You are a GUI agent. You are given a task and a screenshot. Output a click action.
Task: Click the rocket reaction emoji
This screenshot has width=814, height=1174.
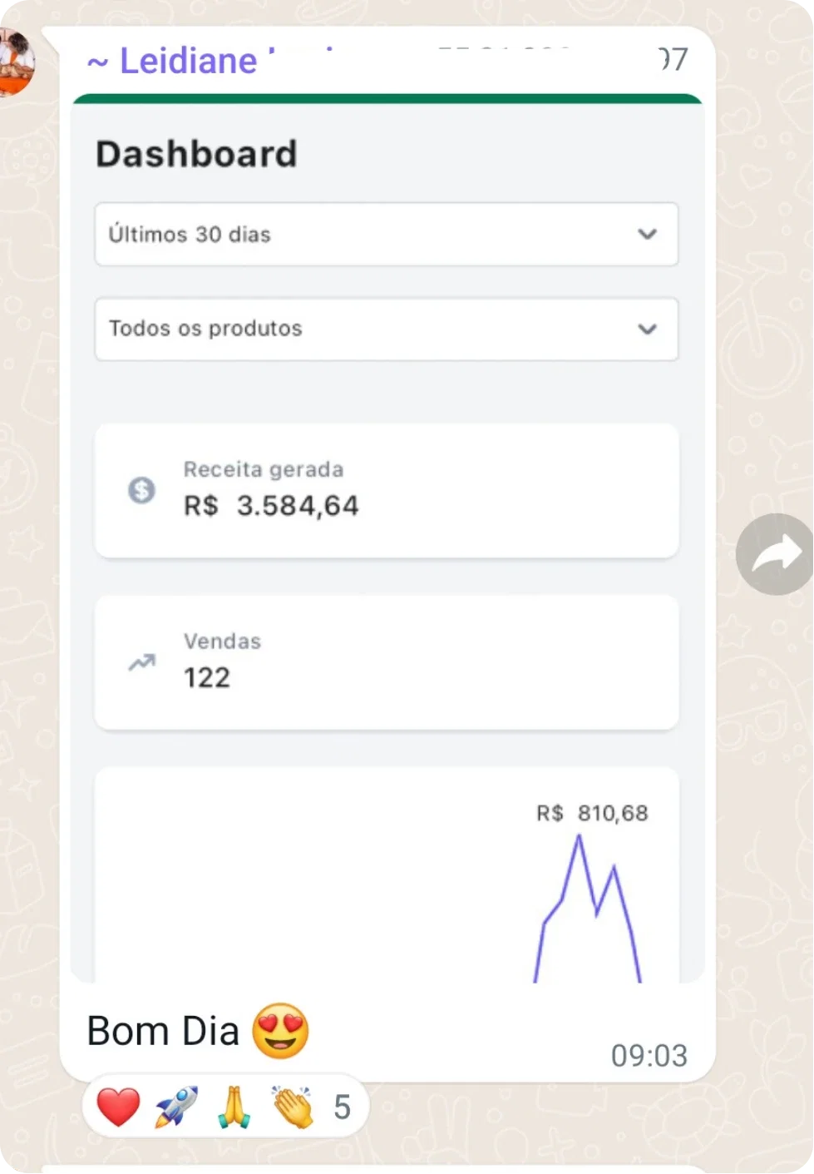[x=176, y=1107]
